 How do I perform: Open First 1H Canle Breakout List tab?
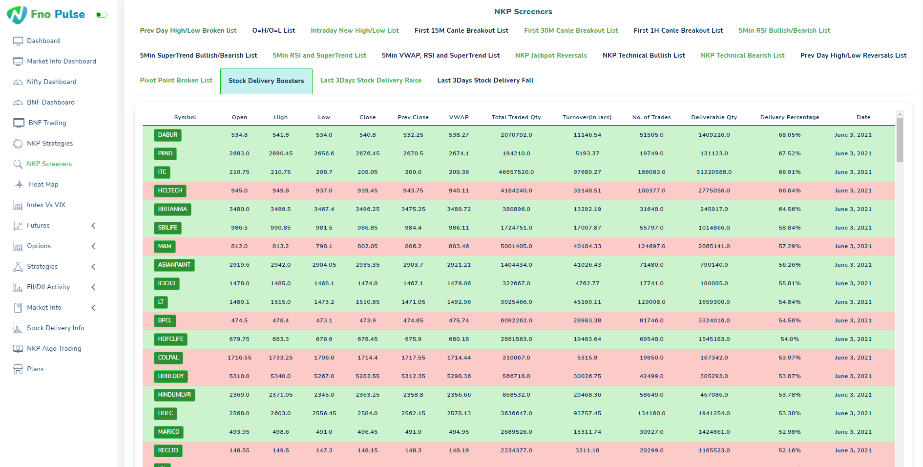pos(678,30)
